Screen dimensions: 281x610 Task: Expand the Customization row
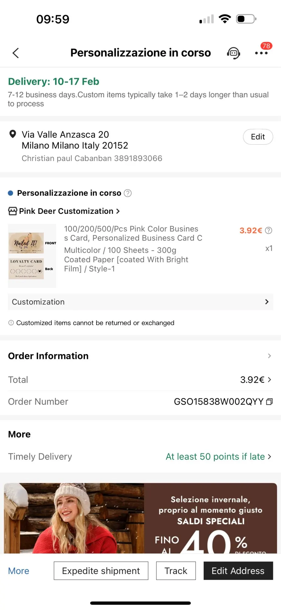click(140, 302)
